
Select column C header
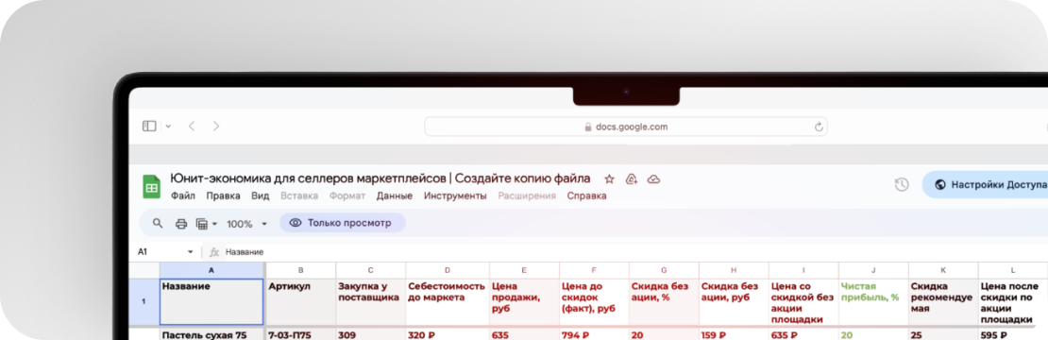pos(370,270)
